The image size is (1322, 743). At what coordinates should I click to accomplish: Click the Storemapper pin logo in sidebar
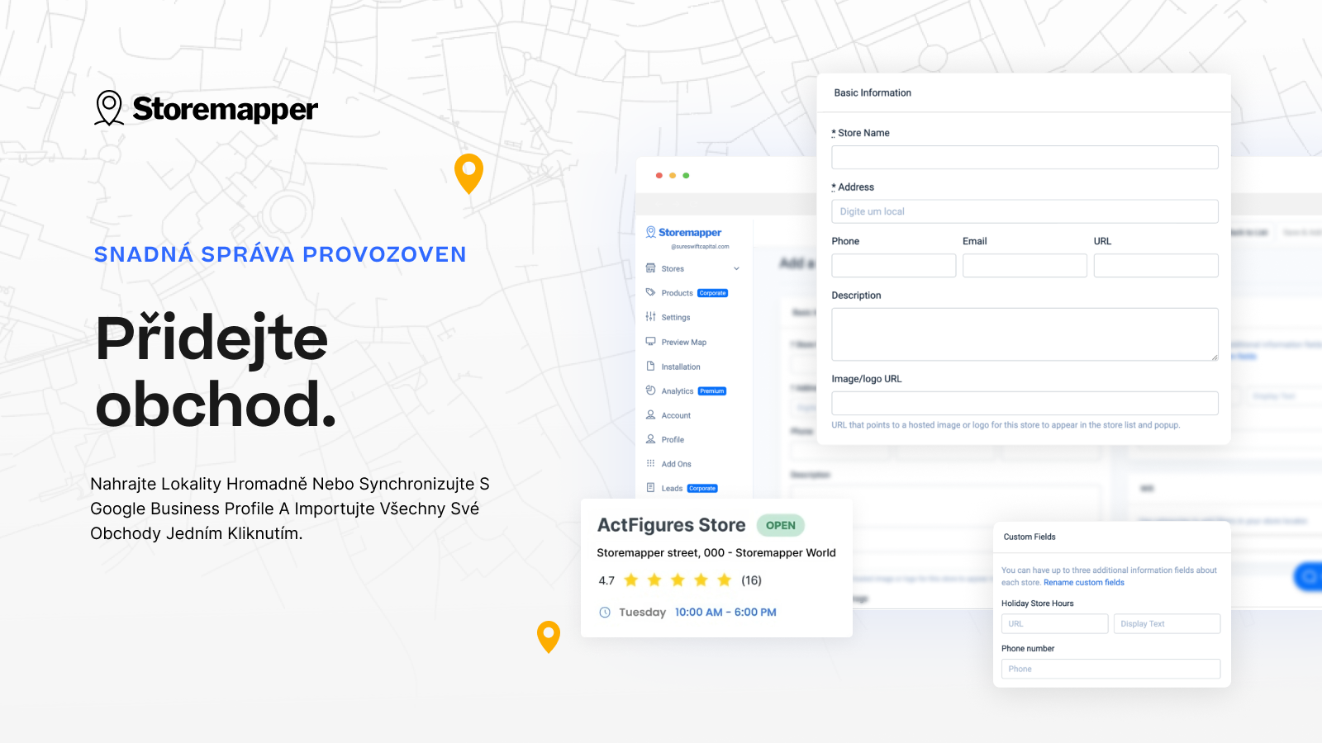coord(651,232)
